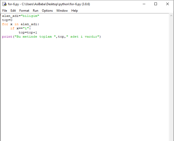Close the for-6.py editor window

pyautogui.click(x=168, y=4)
